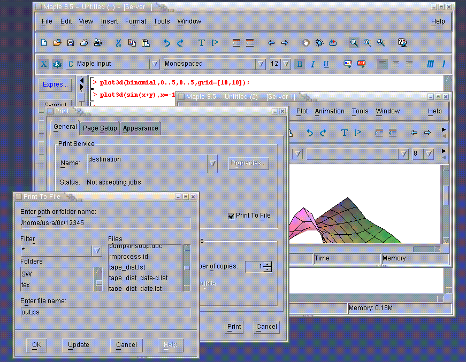Screen dimensions: 466x362
Task: Open a file with the folder icon
Action: click(57, 42)
